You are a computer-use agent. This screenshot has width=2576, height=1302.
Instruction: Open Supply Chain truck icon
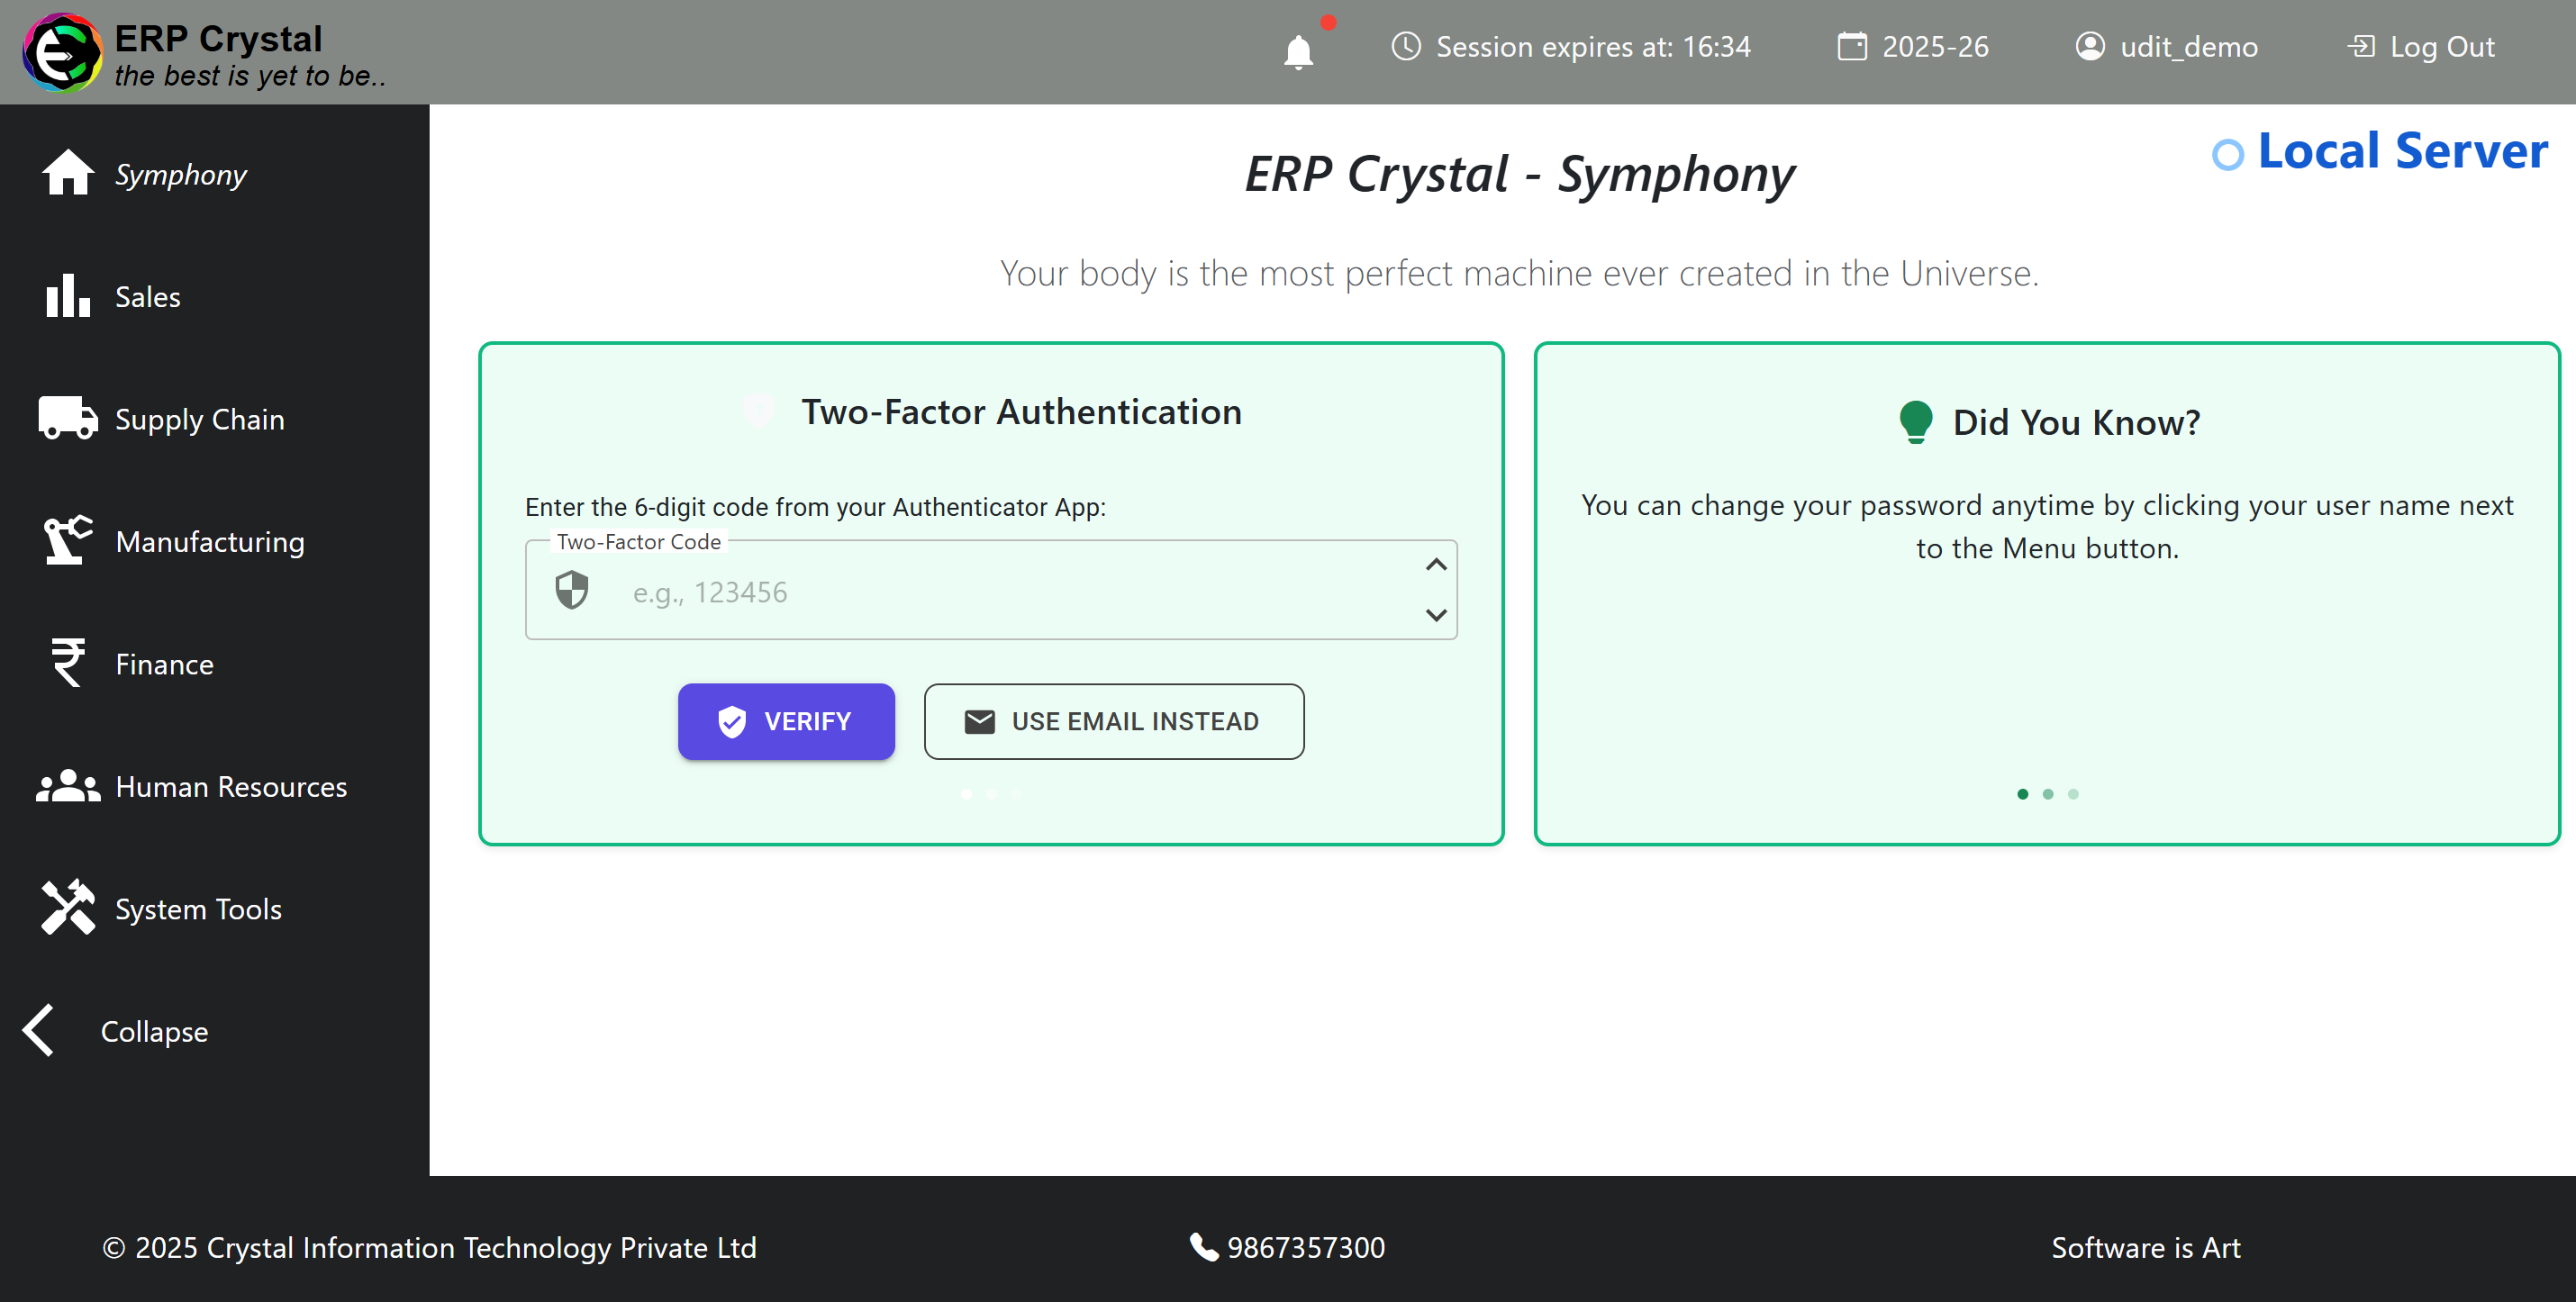67,418
